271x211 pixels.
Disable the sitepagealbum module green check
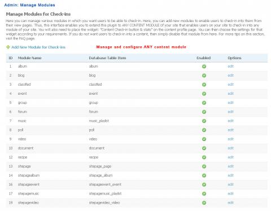tap(204, 175)
